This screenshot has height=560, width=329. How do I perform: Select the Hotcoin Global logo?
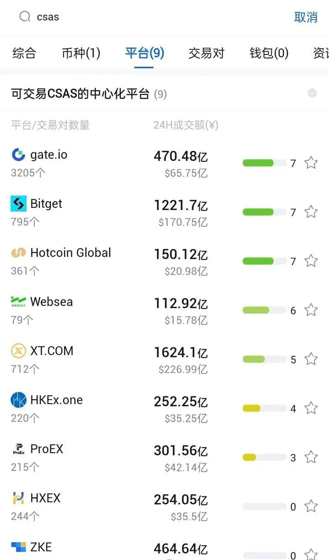(x=18, y=253)
